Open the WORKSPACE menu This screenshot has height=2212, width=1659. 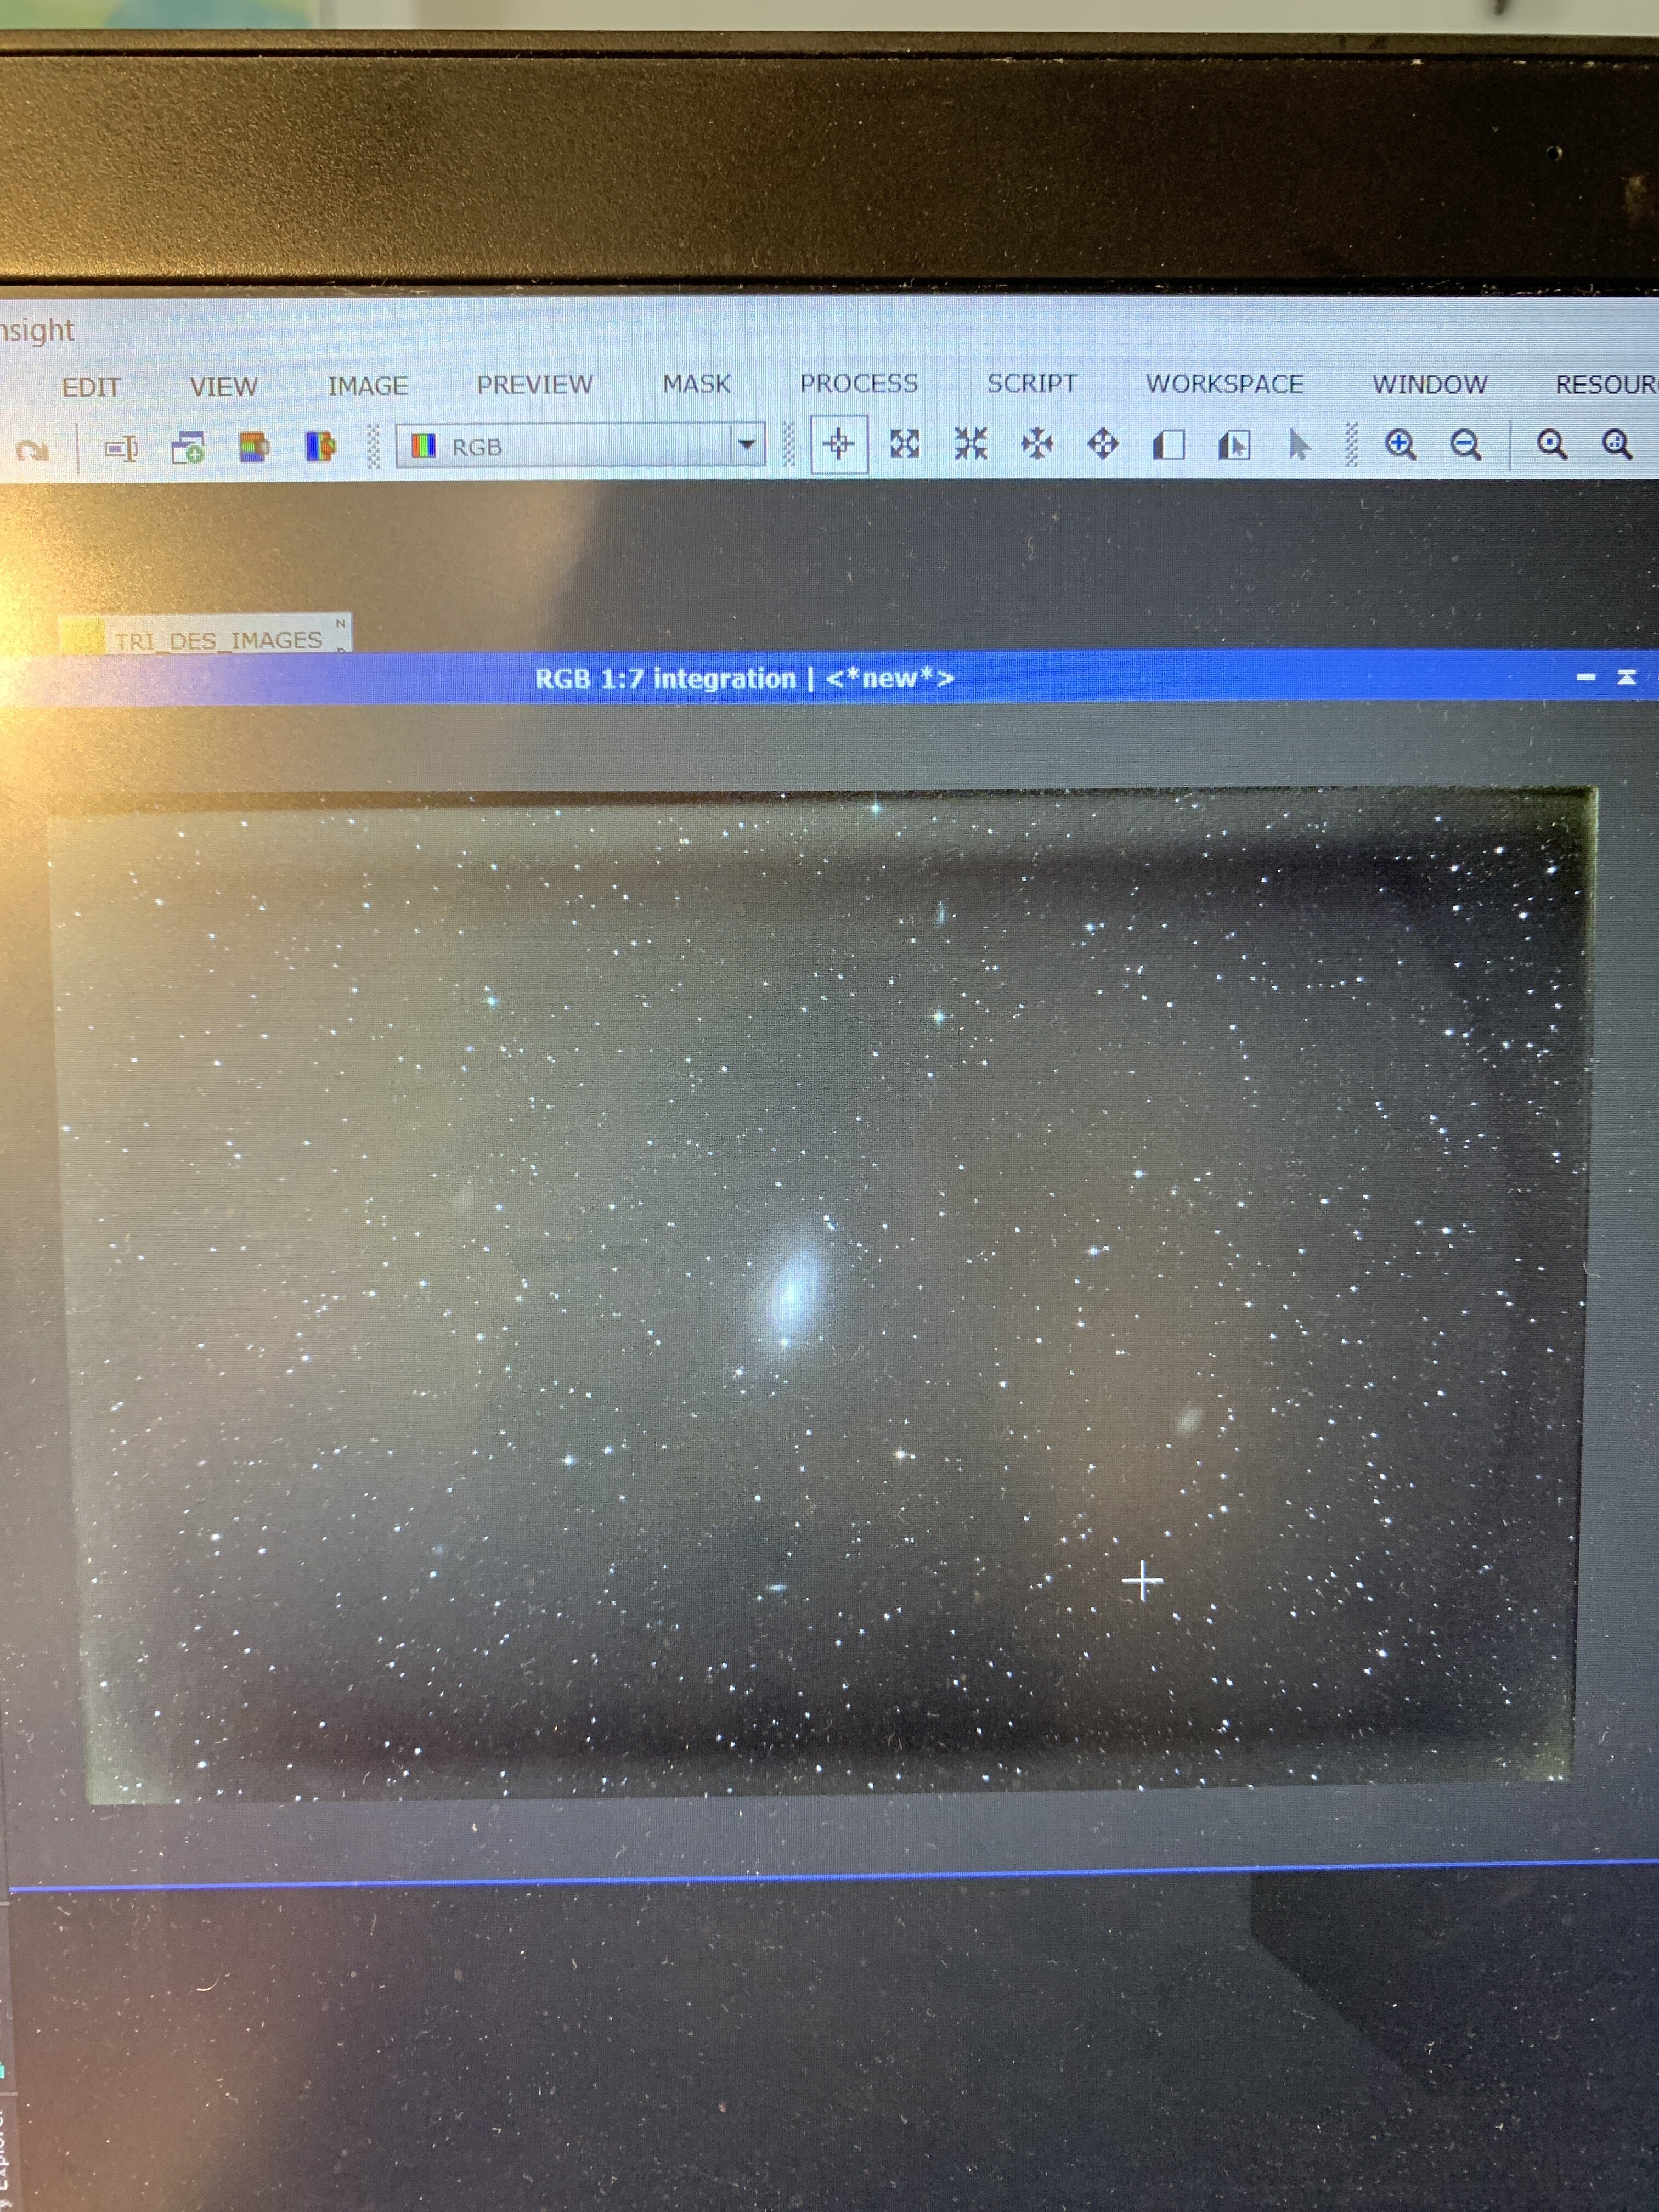tap(1224, 384)
